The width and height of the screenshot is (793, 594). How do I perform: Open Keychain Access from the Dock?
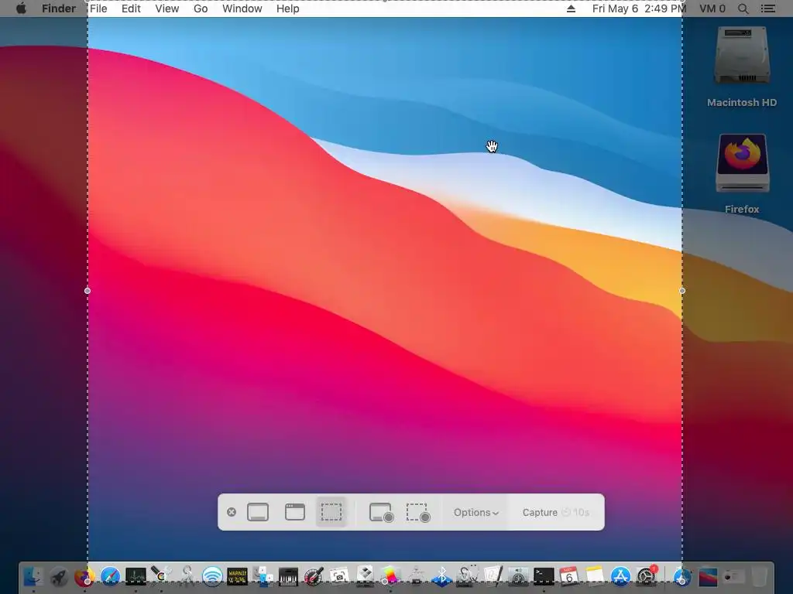pyautogui.click(x=187, y=575)
